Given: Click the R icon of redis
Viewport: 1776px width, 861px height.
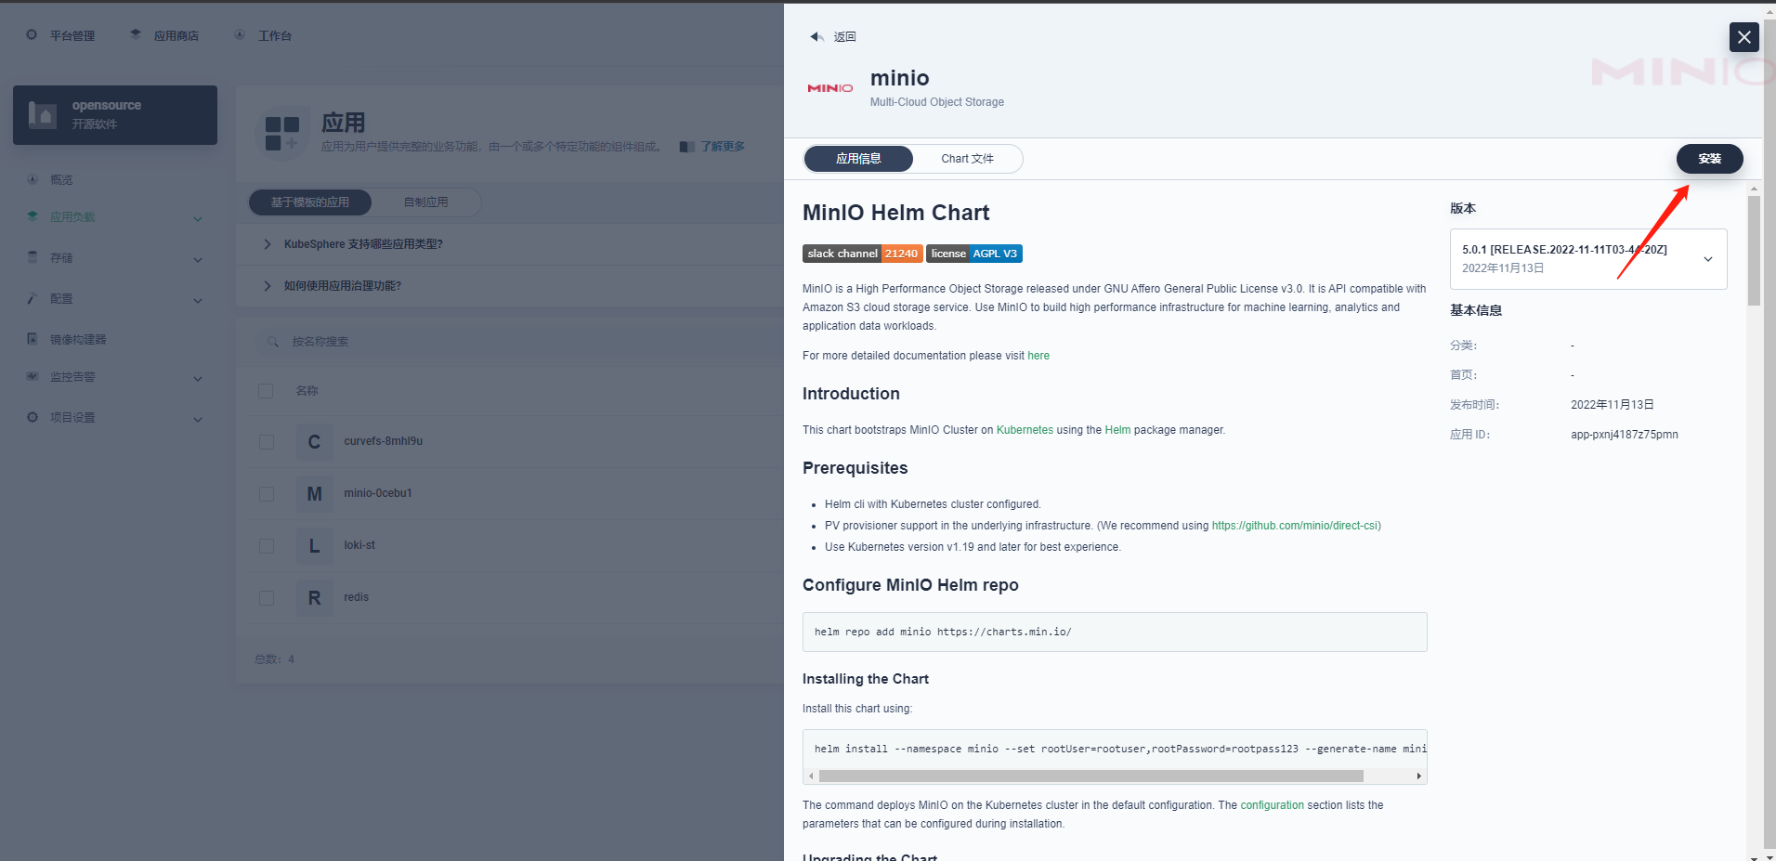Looking at the screenshot, I should click(314, 598).
